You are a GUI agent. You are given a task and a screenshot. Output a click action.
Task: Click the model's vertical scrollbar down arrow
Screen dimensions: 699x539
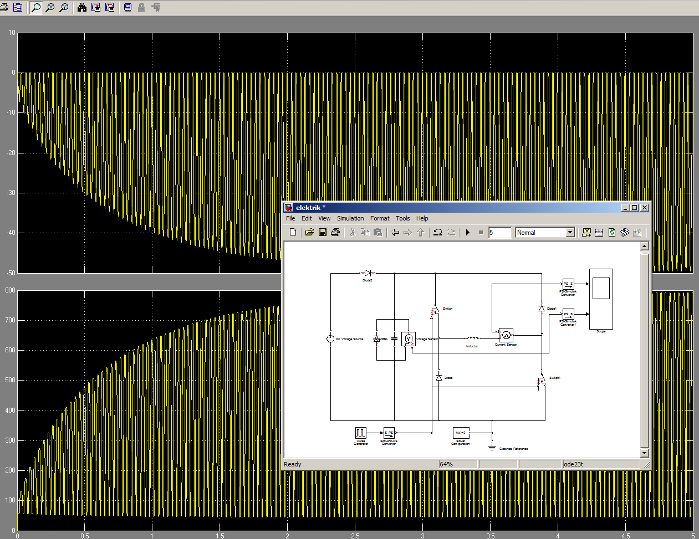[644, 453]
